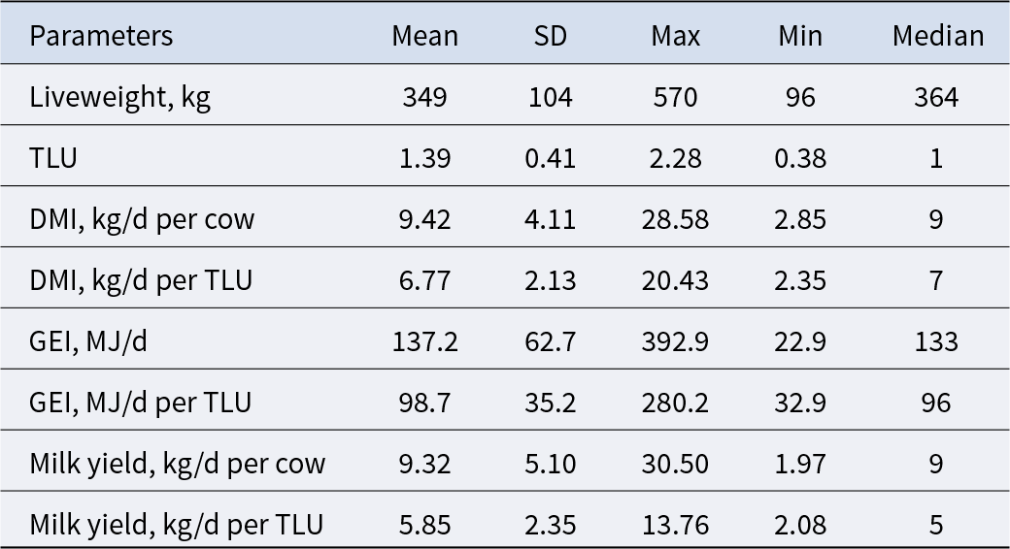This screenshot has height=549, width=1010.
Task: Select DMI, kg/d per cow label
Action: pyautogui.click(x=142, y=219)
